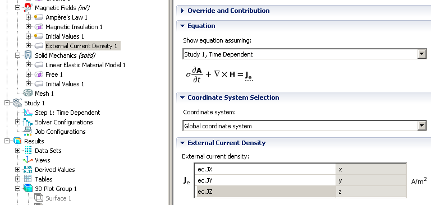
Task: Select the Views tree item
Action: click(x=43, y=160)
